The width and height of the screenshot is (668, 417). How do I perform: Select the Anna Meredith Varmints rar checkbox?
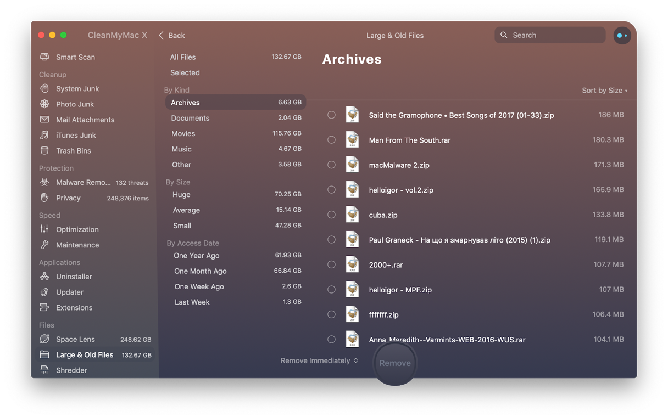point(331,340)
